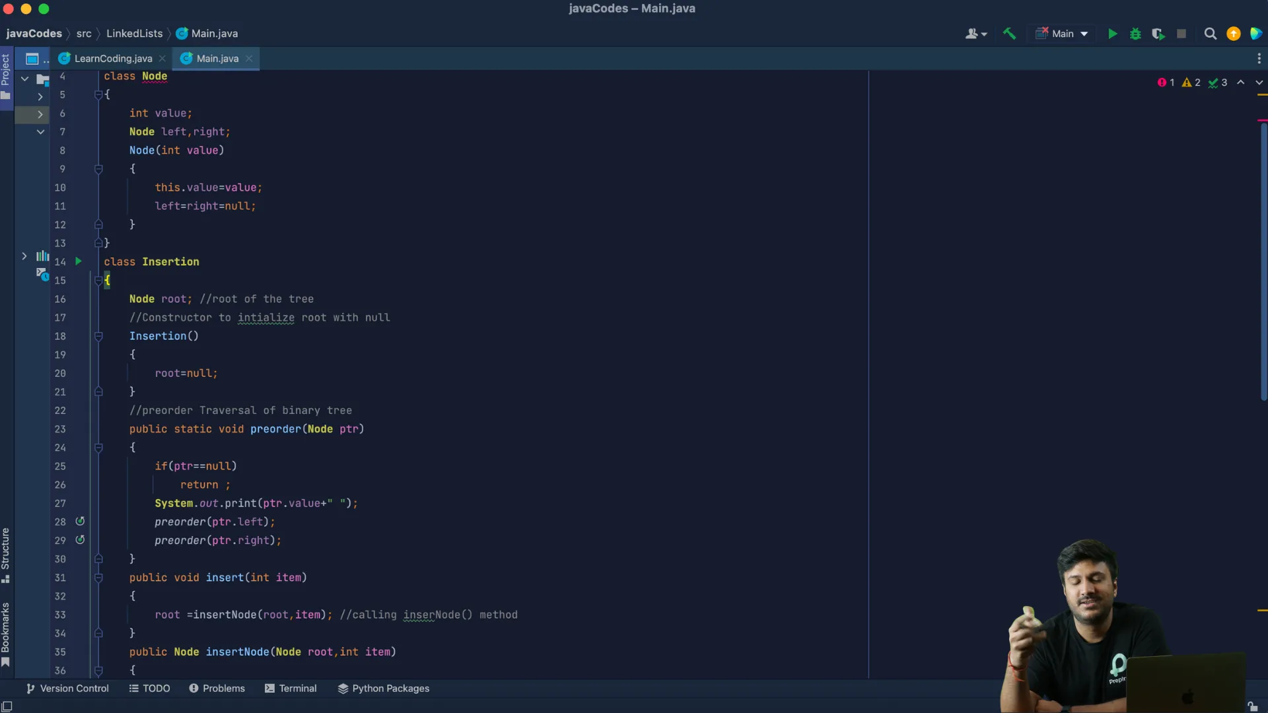
Task: Switch to the LearnCoding.java tab
Action: click(x=112, y=59)
